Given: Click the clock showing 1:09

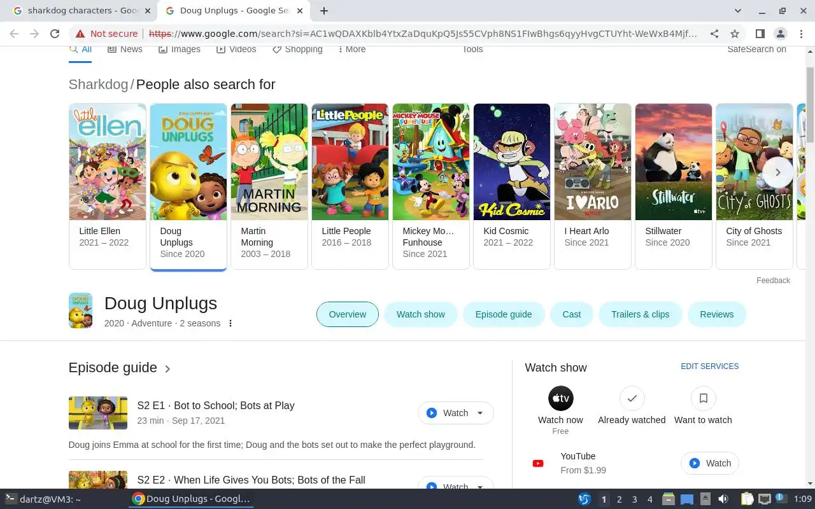Looking at the screenshot, I should pos(802,499).
